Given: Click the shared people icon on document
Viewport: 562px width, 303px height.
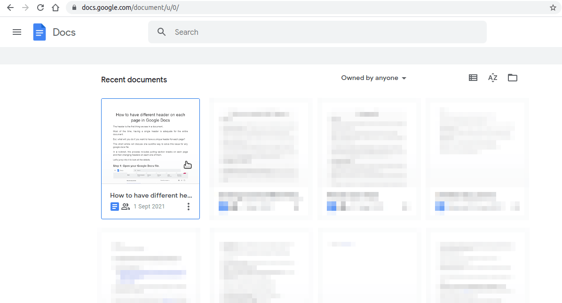Looking at the screenshot, I should pos(126,207).
